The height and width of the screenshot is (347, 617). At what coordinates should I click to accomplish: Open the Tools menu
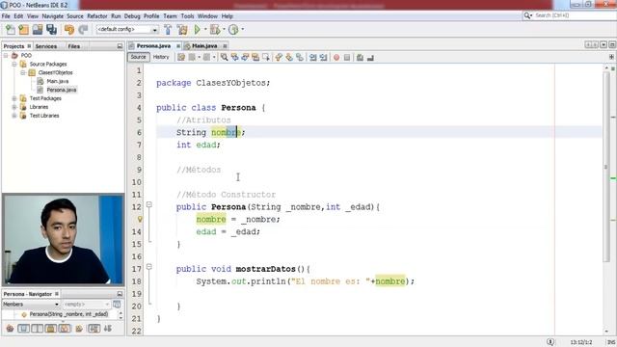click(187, 16)
